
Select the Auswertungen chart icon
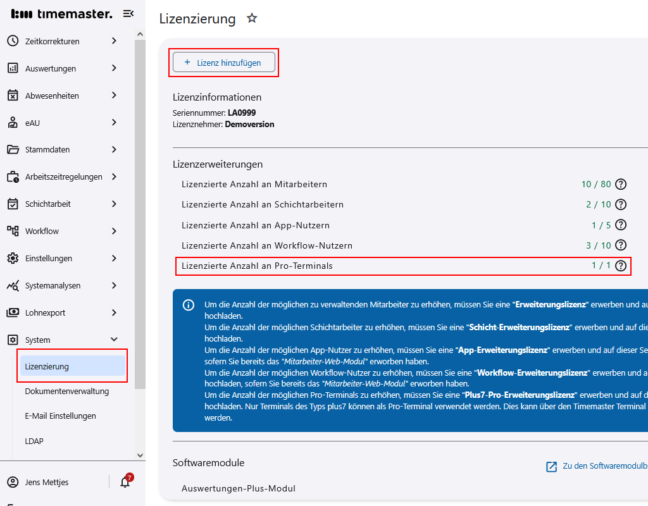coord(14,68)
